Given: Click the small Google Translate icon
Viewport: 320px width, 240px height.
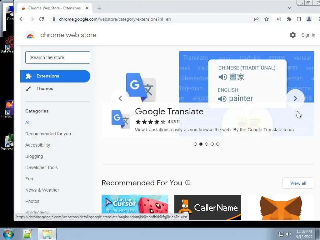Looking at the screenshot, I should click(121, 119).
